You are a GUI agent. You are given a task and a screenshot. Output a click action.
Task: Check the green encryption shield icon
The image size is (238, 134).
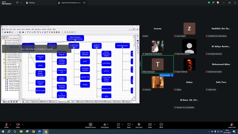(209, 3)
